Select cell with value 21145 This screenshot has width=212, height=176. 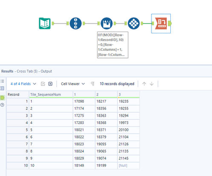tap(129, 158)
